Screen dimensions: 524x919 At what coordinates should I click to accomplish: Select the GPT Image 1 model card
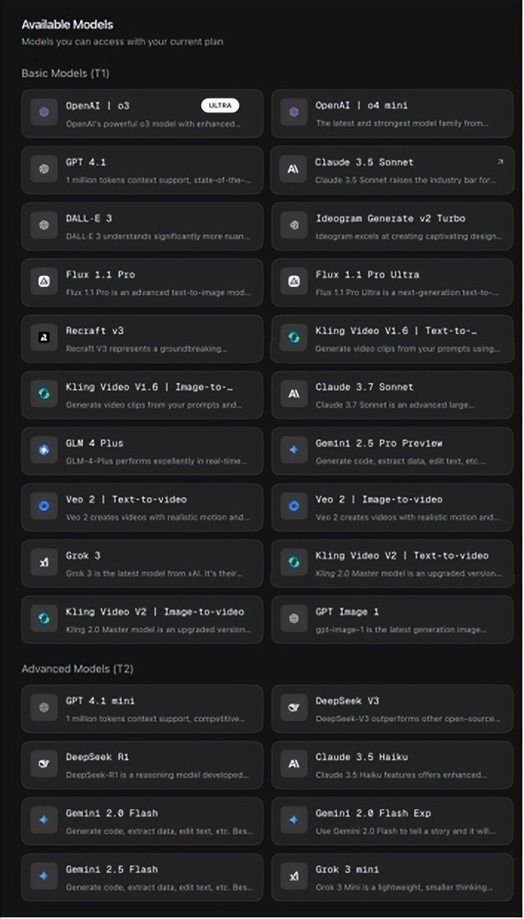point(391,619)
